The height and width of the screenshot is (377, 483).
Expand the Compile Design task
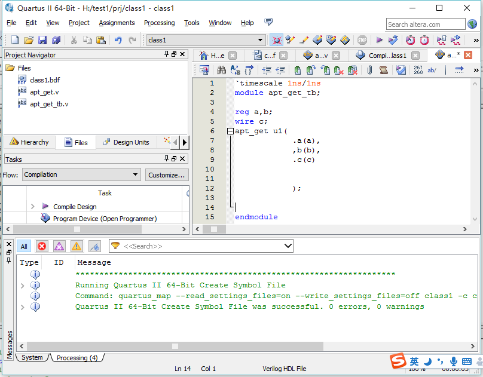(x=33, y=207)
